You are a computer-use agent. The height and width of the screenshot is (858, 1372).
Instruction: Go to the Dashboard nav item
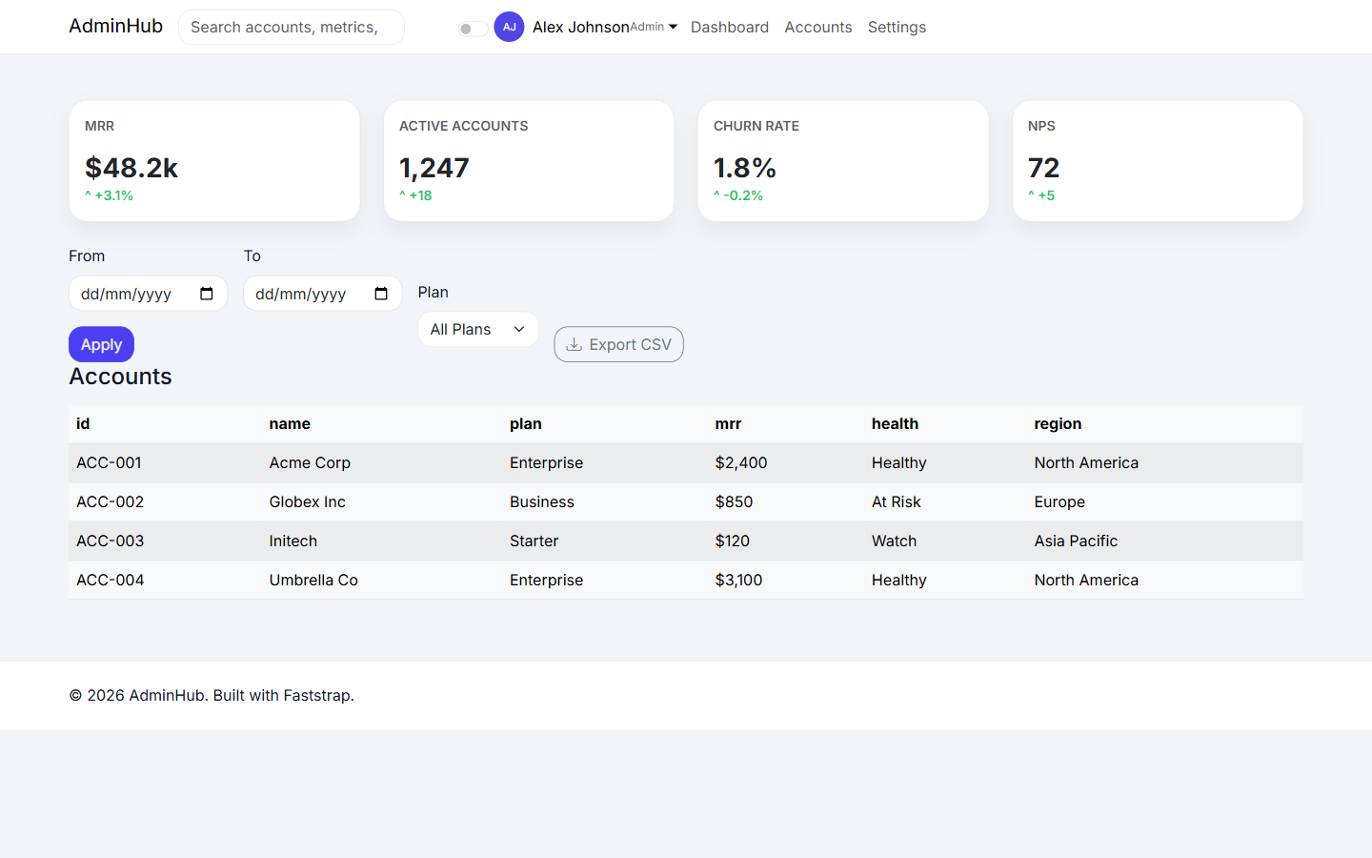point(730,27)
